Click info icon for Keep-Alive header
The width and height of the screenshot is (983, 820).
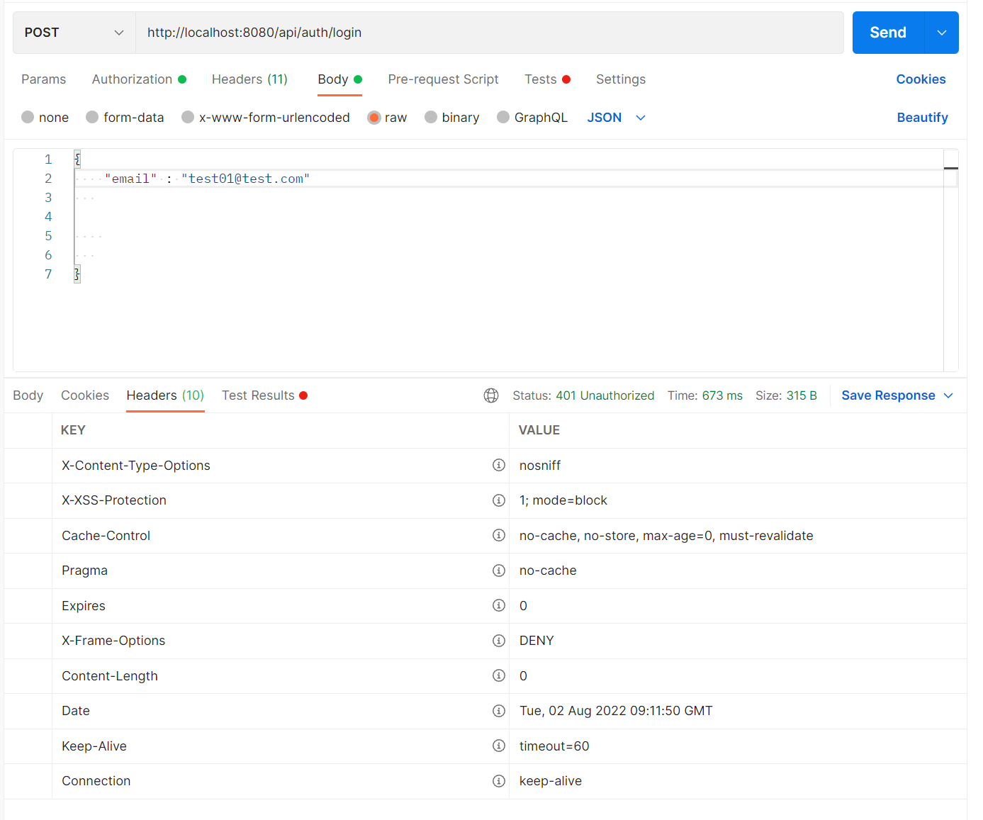pos(499,746)
